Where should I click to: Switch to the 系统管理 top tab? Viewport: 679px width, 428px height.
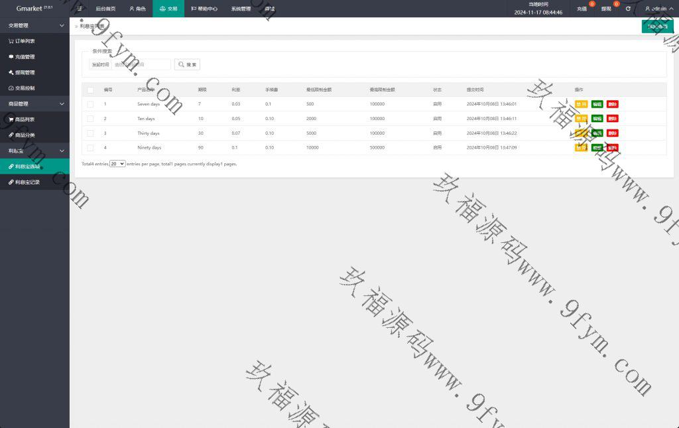[241, 9]
